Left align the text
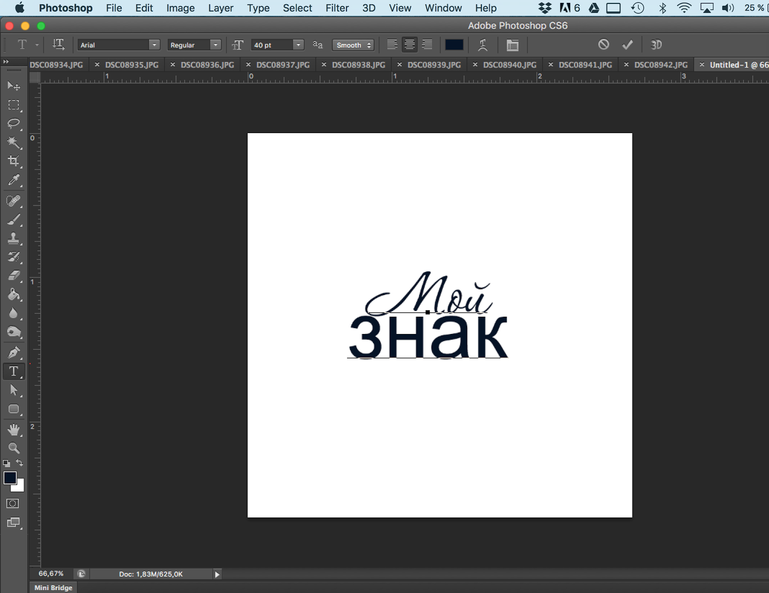The image size is (769, 593). pyautogui.click(x=392, y=45)
